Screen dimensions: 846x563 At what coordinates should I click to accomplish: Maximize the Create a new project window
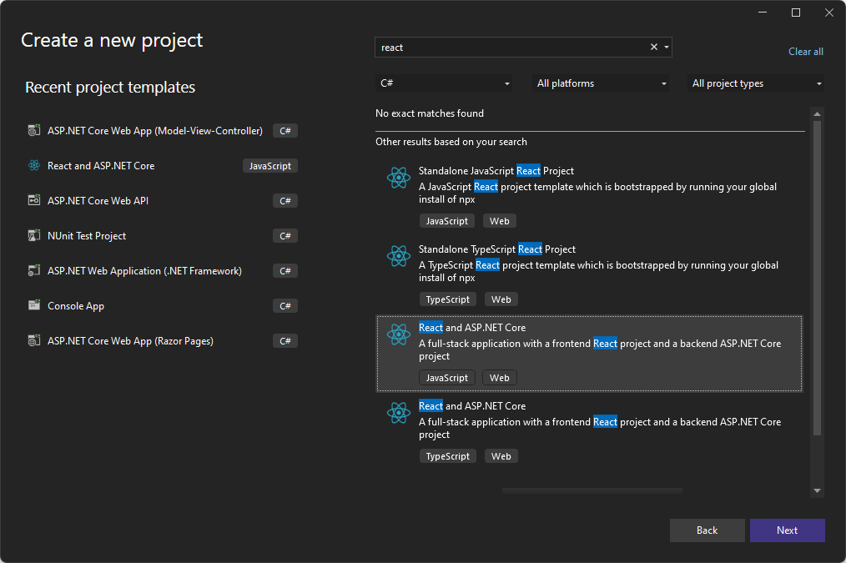tap(796, 13)
